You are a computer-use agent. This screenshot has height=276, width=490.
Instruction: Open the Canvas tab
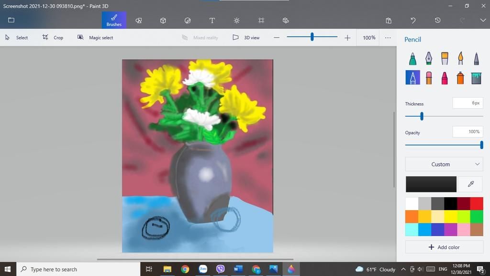point(261,20)
